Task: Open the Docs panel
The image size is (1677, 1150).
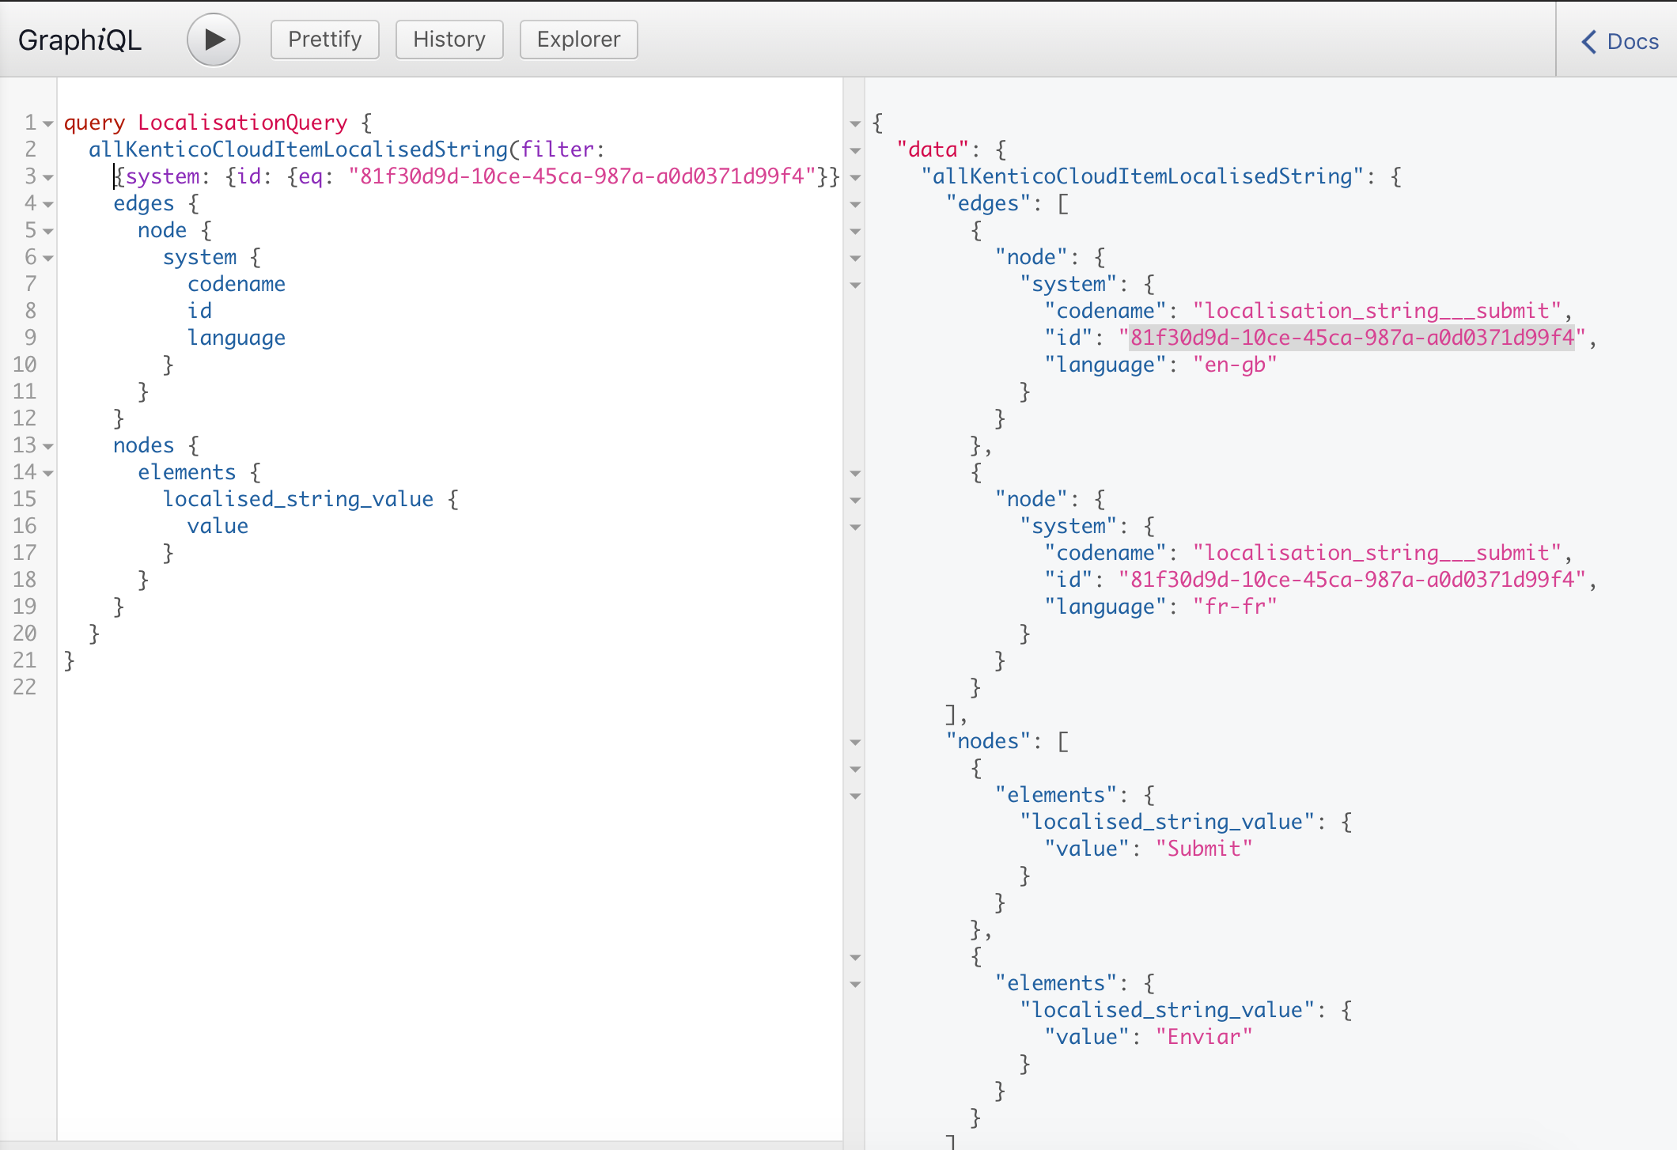Action: point(1633,41)
